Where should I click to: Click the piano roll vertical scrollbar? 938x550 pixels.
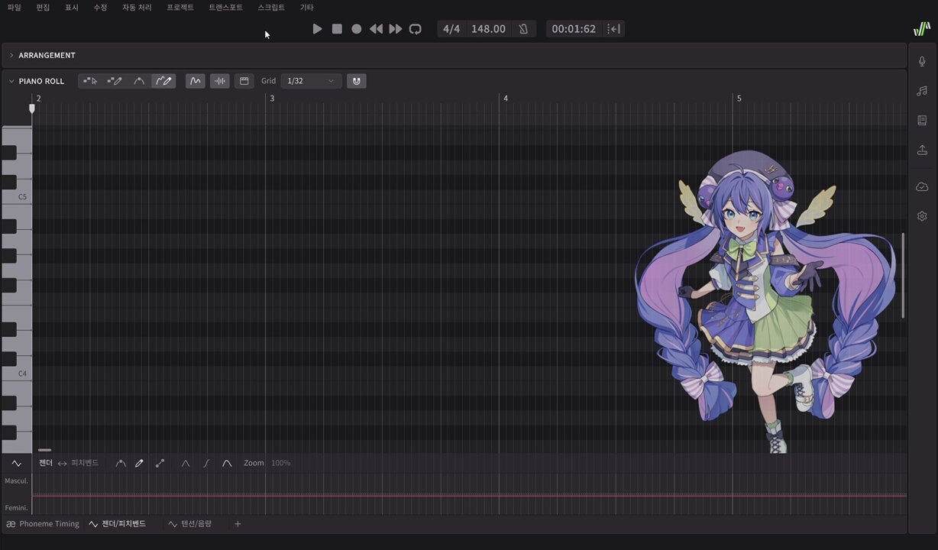(903, 276)
